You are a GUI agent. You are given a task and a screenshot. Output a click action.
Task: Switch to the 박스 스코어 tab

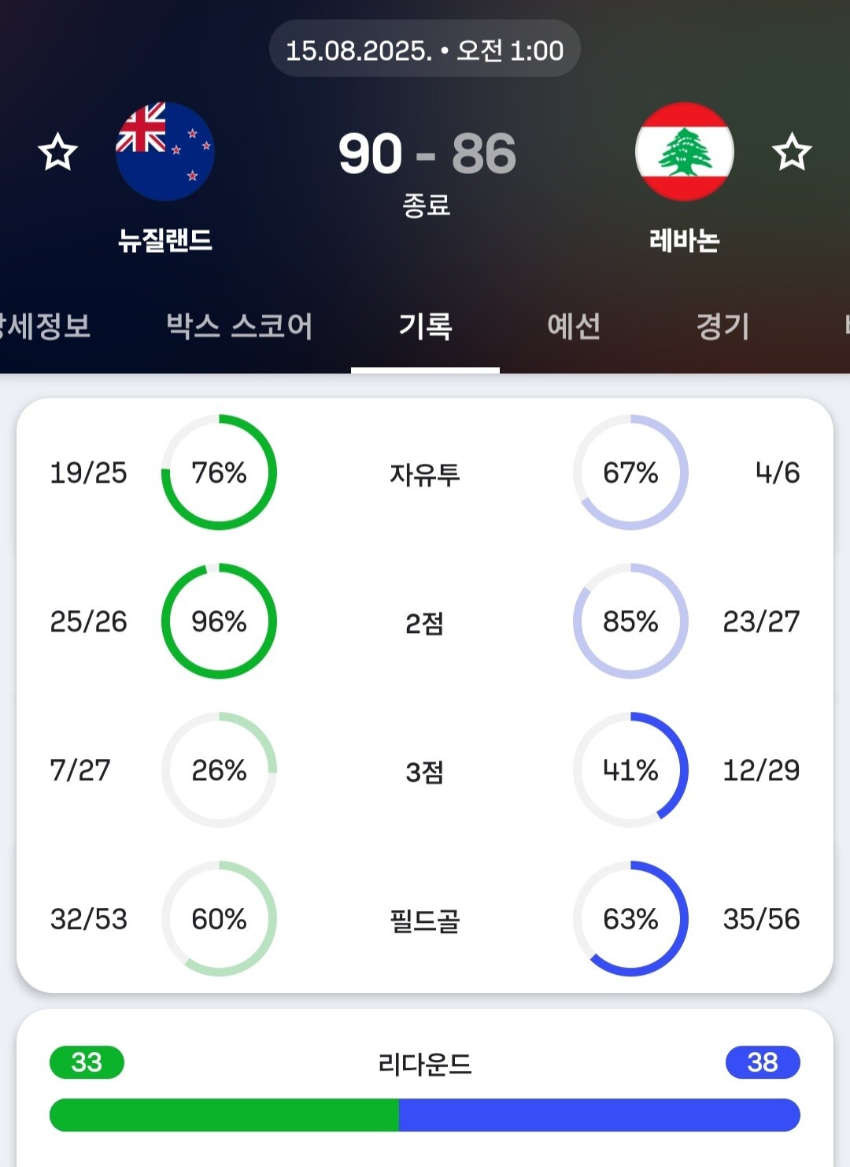(x=240, y=326)
